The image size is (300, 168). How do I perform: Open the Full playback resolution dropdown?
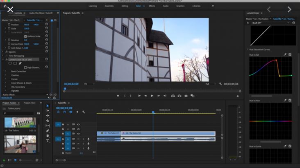coord(211,84)
